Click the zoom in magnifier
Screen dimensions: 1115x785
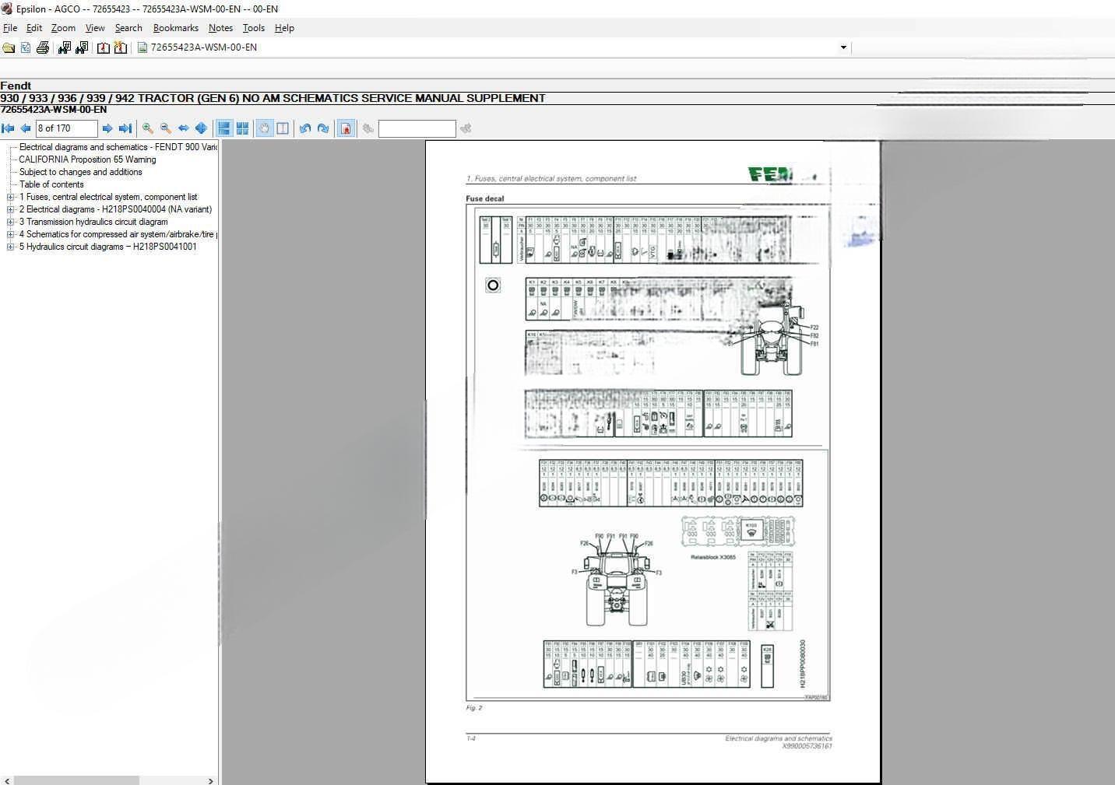147,128
